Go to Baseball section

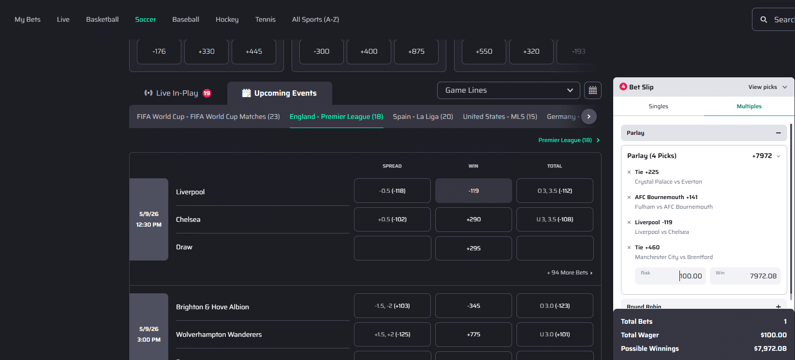click(186, 19)
